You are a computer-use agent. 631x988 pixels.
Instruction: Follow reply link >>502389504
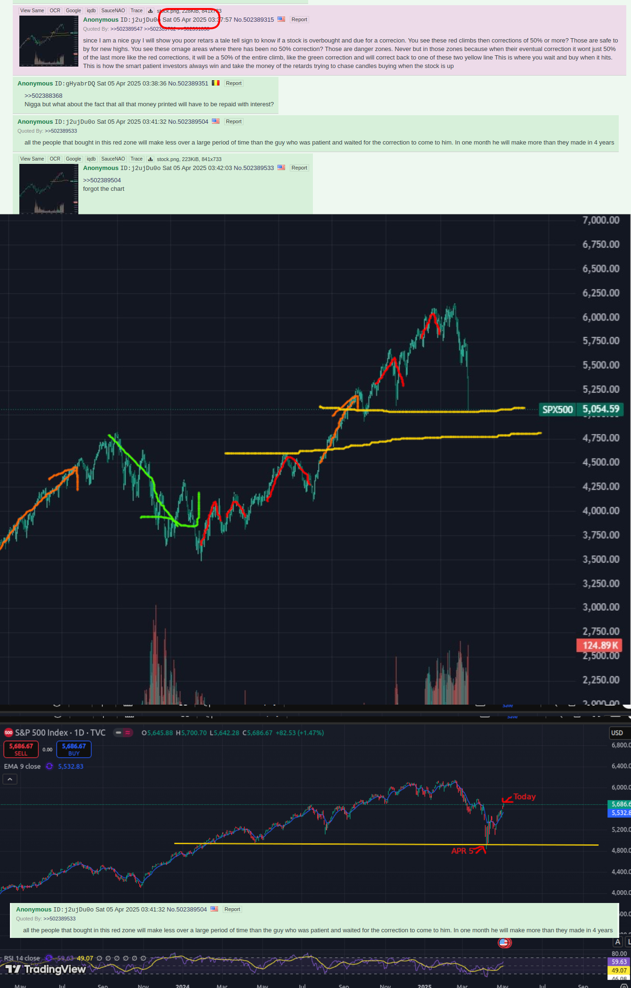102,180
